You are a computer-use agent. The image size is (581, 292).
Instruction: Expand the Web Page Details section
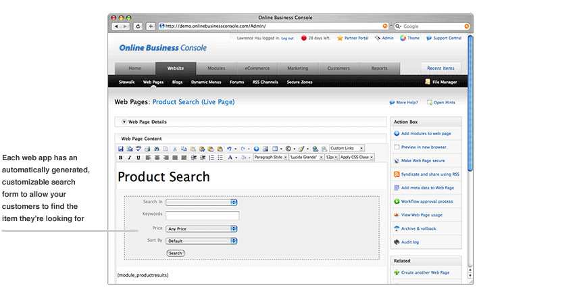click(124, 122)
